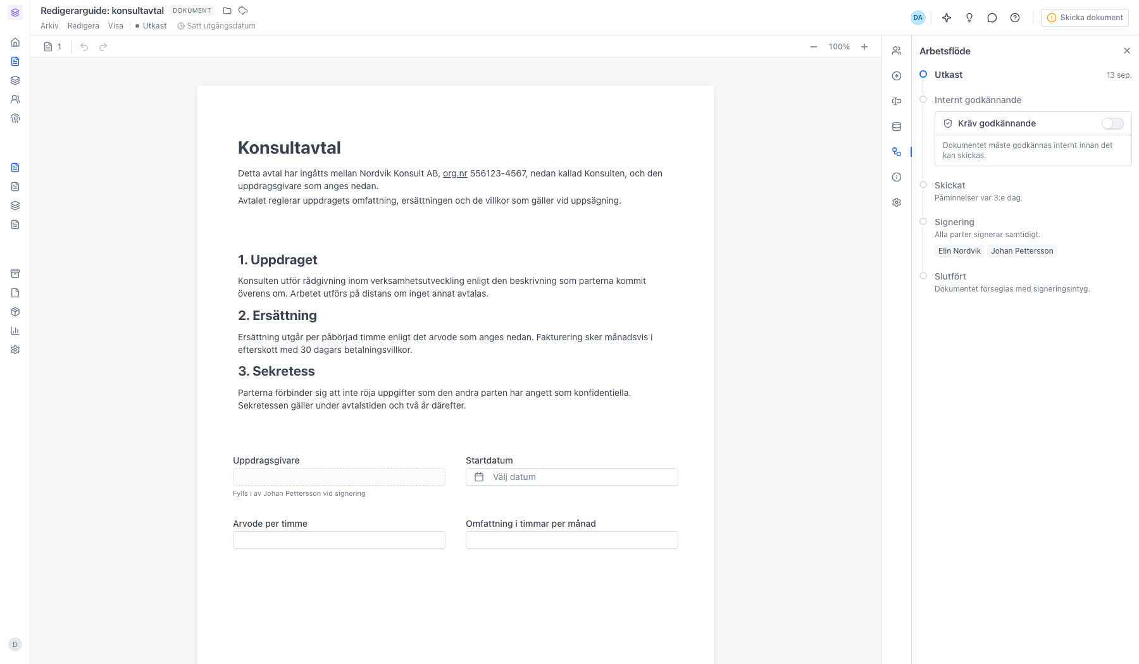Screen dimensions: 1139x664
Task: Open the bar chart reports icon
Action: [15, 331]
